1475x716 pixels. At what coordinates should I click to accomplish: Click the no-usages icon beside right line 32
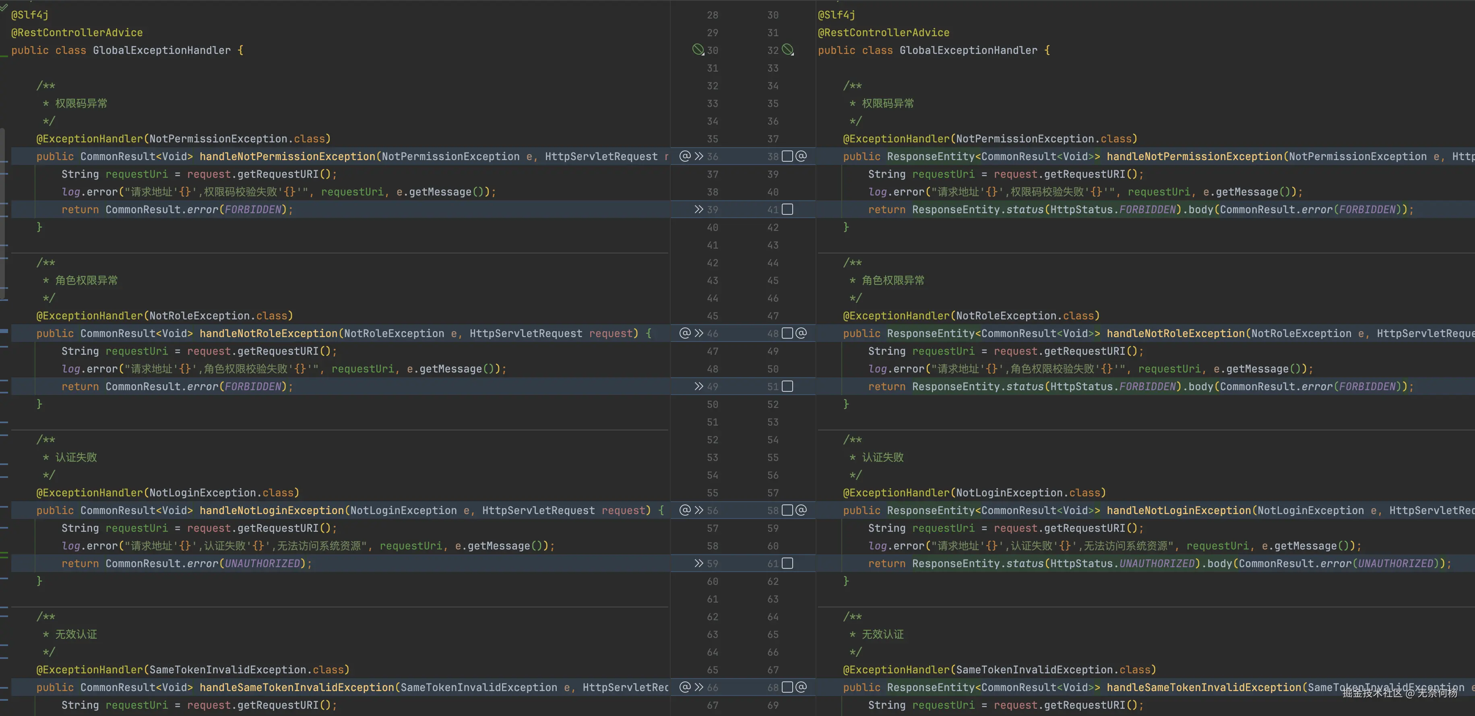[788, 50]
